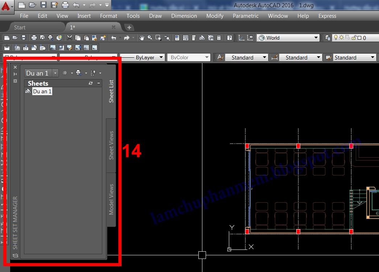Open the Dimension menu
The height and width of the screenshot is (272, 379).
coord(184,16)
